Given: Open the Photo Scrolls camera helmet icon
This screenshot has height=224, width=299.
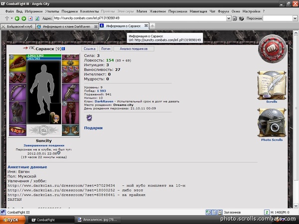Looking at the screenshot, I should (x=272, y=123).
